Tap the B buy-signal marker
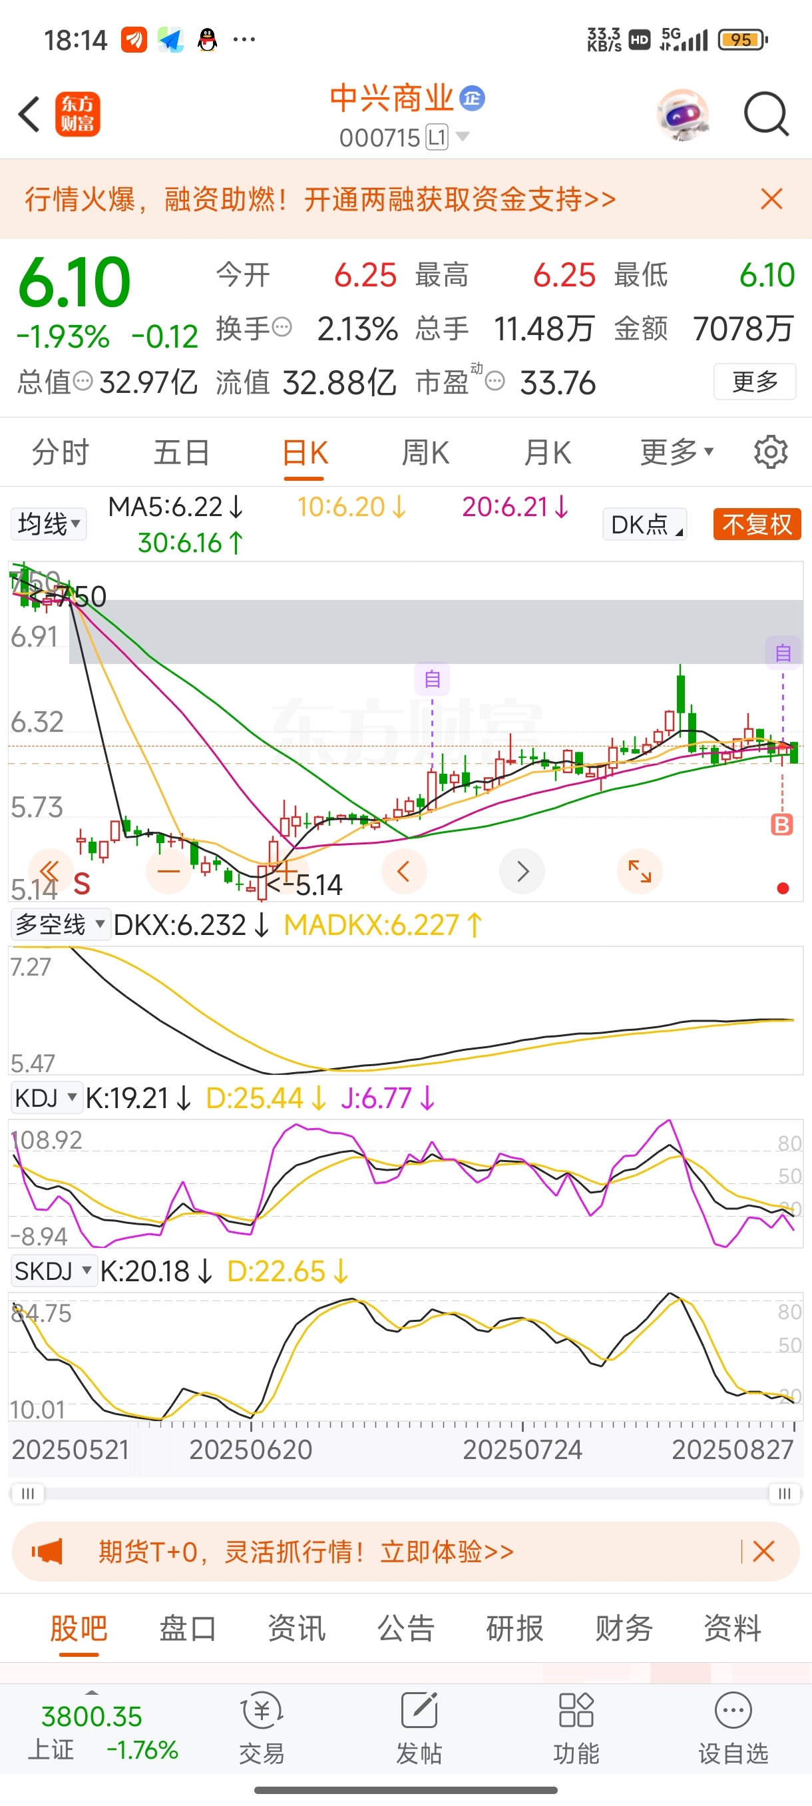 click(782, 824)
